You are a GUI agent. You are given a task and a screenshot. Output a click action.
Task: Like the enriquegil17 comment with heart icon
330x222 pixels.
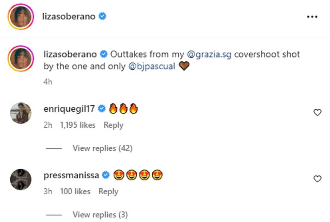(x=317, y=112)
